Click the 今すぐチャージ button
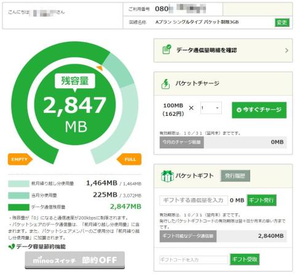This screenshot has width=295, height=274. click(259, 110)
